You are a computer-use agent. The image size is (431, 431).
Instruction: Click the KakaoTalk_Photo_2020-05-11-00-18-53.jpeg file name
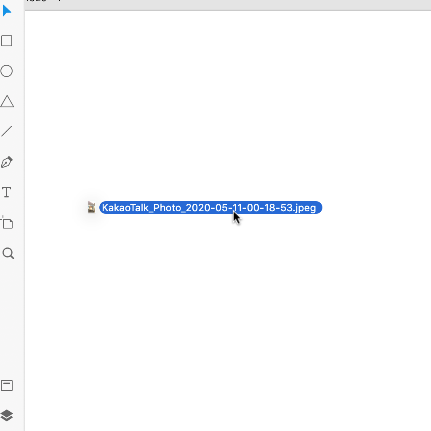tap(210, 208)
